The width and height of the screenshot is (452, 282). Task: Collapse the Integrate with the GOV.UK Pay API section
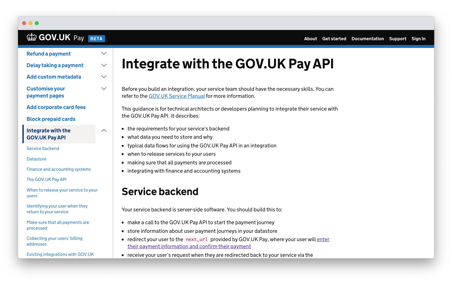pyautogui.click(x=104, y=130)
